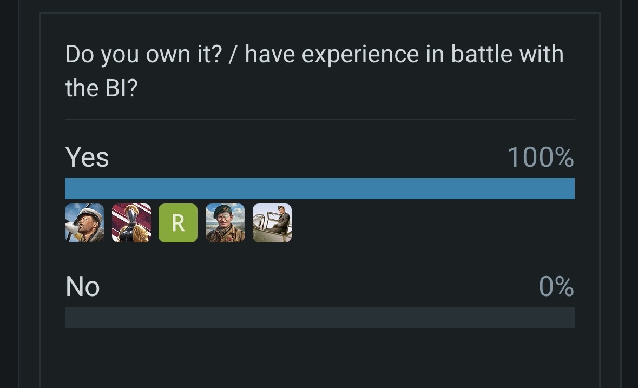Select the Yes poll option
638x388 pixels.
tap(87, 157)
